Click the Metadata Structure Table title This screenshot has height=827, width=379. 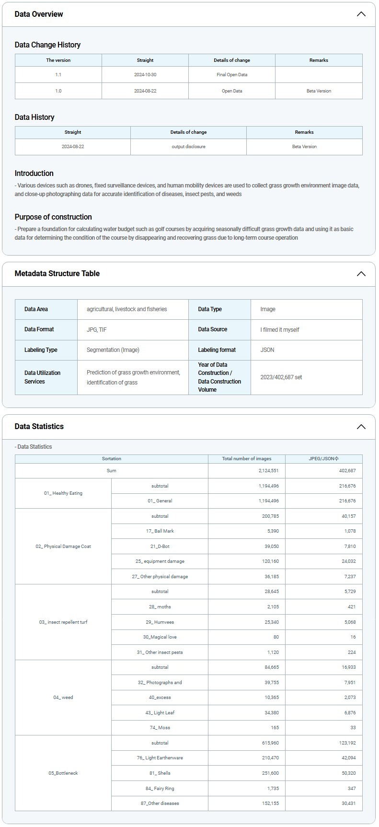[57, 273]
